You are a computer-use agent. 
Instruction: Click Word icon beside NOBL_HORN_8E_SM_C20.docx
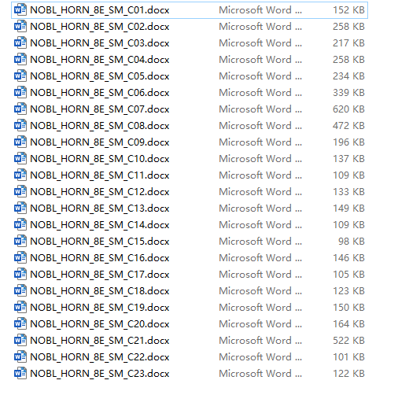(x=20, y=324)
